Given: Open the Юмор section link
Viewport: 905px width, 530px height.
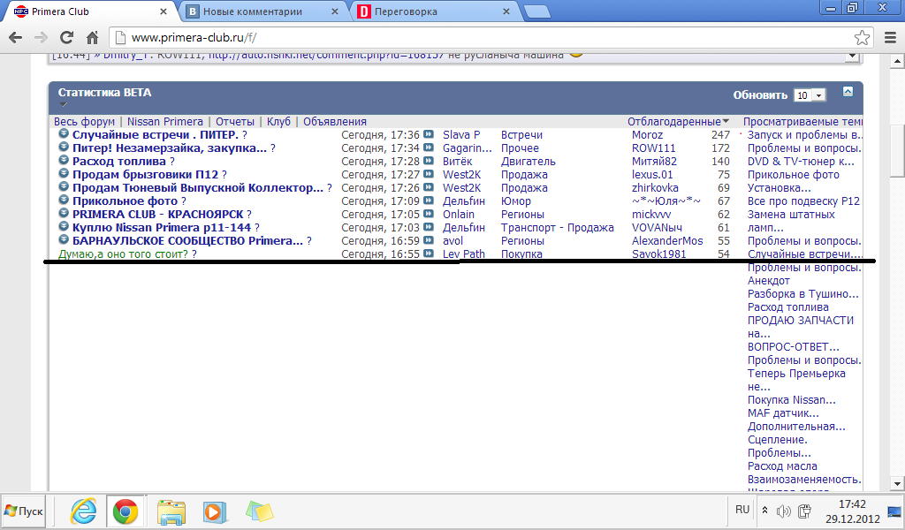Looking at the screenshot, I should (x=515, y=201).
